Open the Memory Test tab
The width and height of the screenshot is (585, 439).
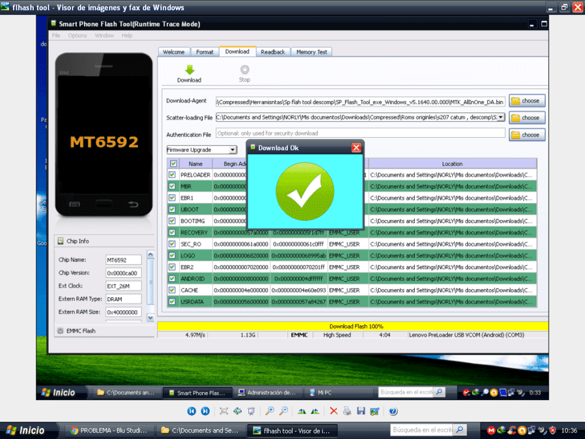point(311,52)
